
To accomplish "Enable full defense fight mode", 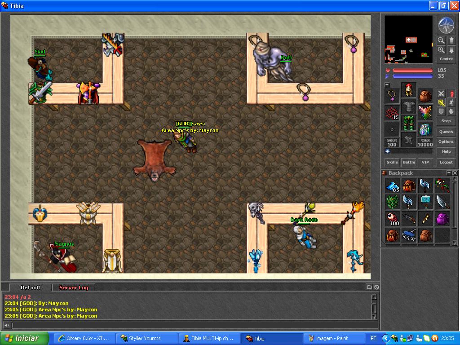I will coord(441,112).
